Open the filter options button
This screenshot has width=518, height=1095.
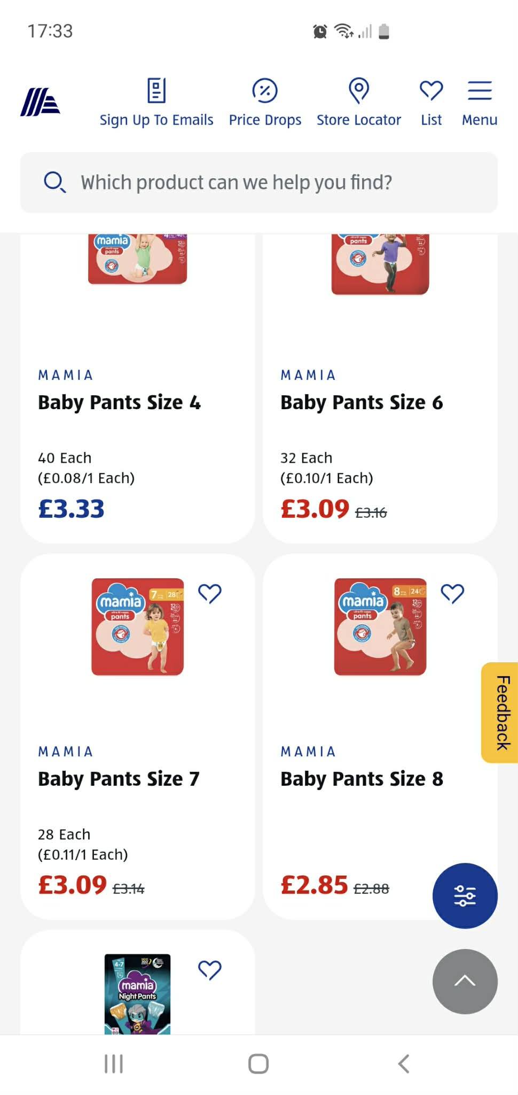[x=465, y=895]
